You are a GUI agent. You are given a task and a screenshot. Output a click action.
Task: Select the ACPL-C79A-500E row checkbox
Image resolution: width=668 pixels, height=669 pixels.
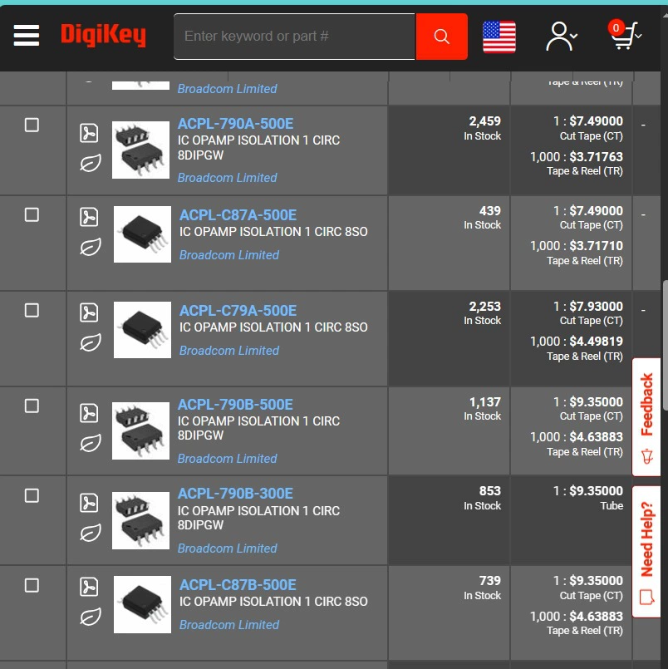(x=32, y=310)
